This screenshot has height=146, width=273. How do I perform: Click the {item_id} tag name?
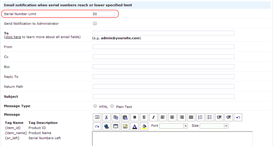point(13,128)
